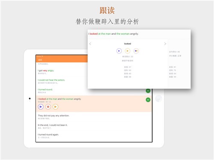Image resolution: width=214 pixels, height=160 pixels.
Task: Select sentence 'I turned round again.'
Action: [48, 134]
